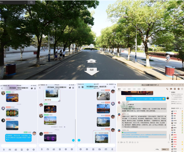
Task: Tap the microphone icon in the leftmost phone chat
Action: pyautogui.click(x=4, y=150)
